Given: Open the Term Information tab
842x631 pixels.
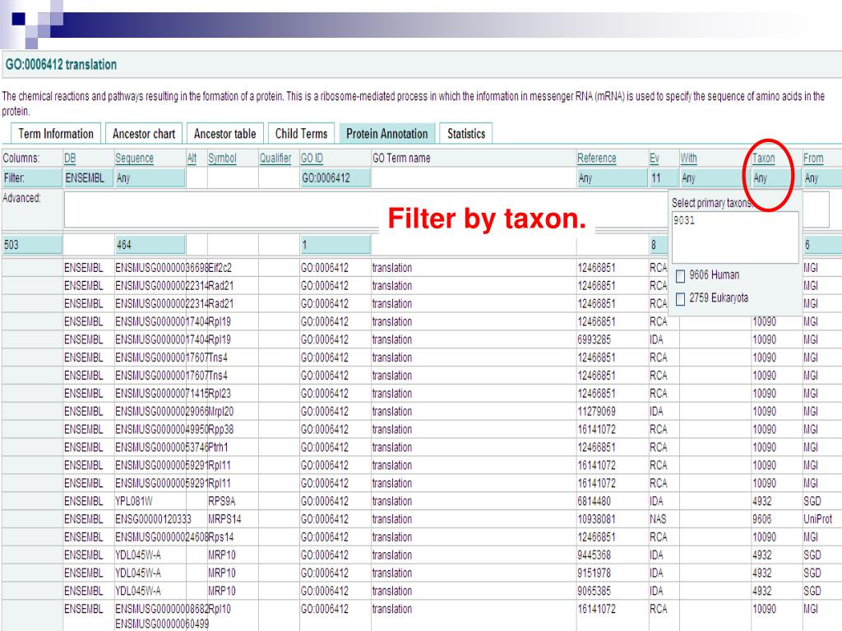Looking at the screenshot, I should coord(56,134).
